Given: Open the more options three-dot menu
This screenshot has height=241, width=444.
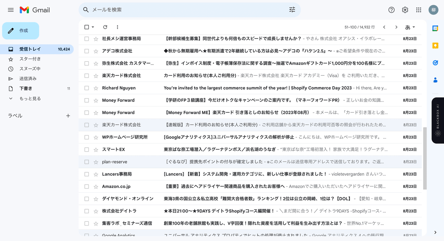Looking at the screenshot, I should pyautogui.click(x=117, y=27).
